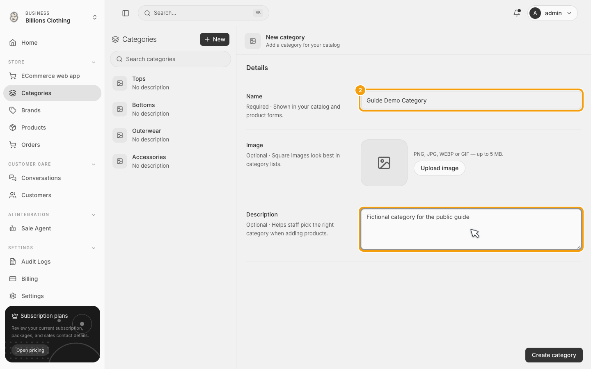Collapse the AI Integration section

(x=94, y=215)
